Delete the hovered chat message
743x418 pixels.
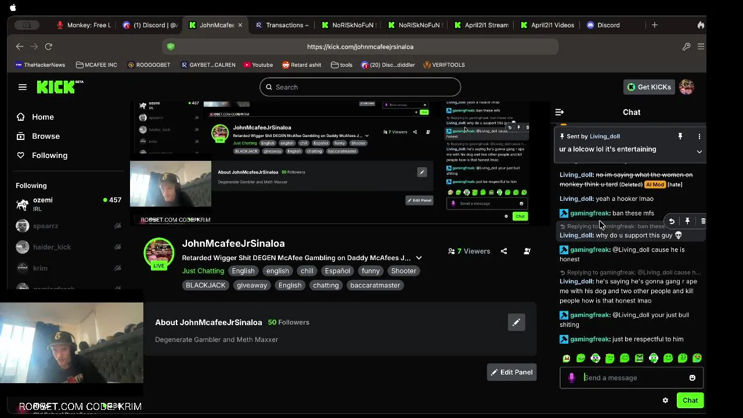pyautogui.click(x=703, y=221)
